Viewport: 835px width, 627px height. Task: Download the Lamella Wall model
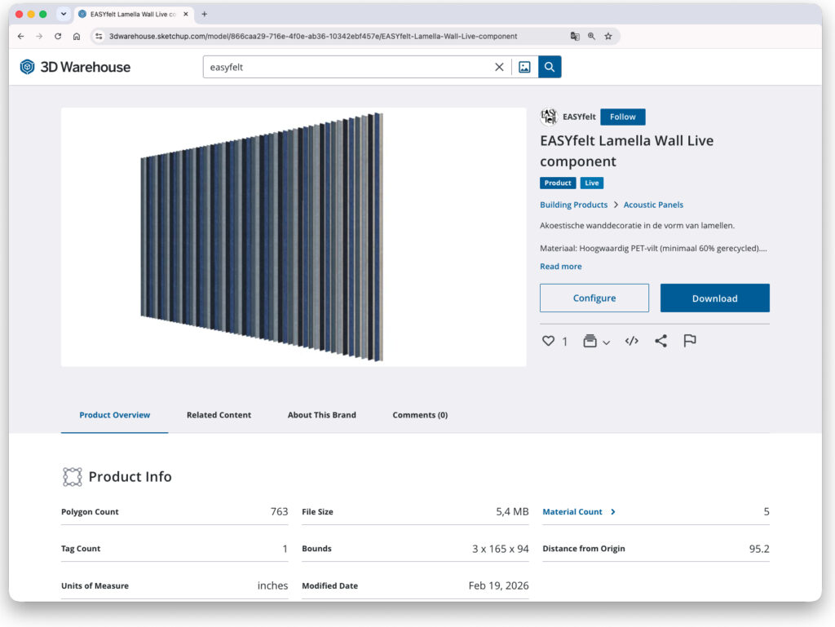pyautogui.click(x=714, y=298)
